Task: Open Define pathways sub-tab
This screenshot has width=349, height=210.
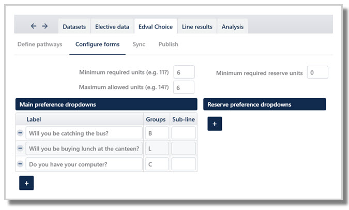Action: tap(40, 44)
